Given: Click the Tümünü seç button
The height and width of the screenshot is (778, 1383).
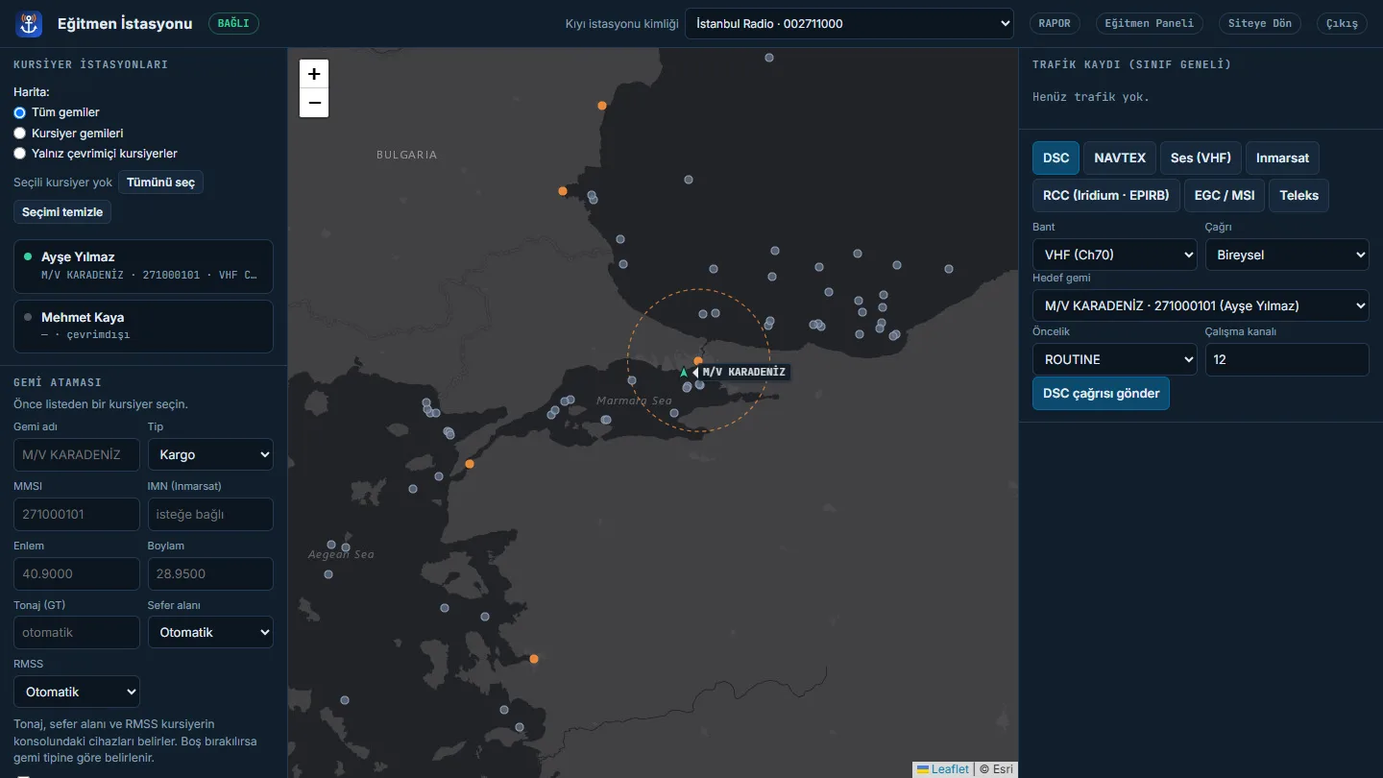Looking at the screenshot, I should click(x=160, y=182).
